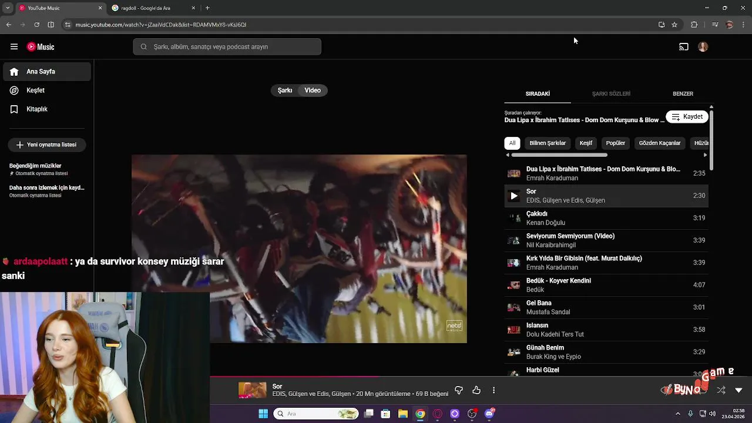
Task: Select the ŞARKI SÖZLERİ tab
Action: click(611, 94)
